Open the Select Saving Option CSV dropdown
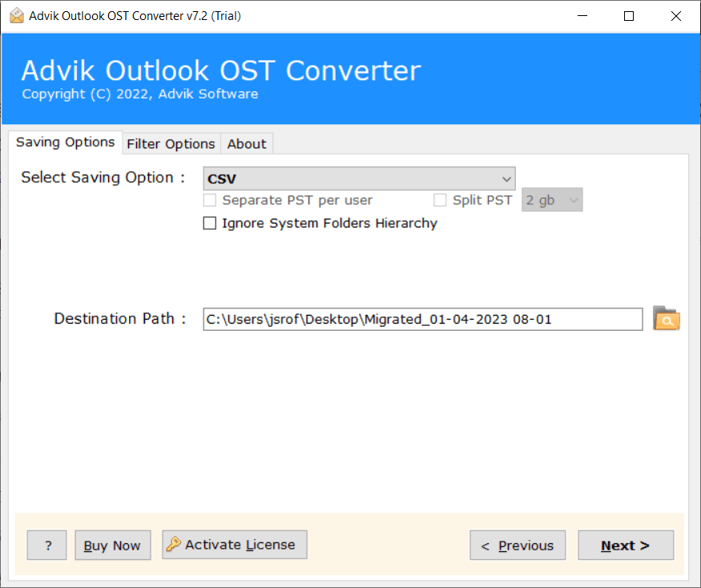Viewport: 701px width, 588px height. click(x=359, y=179)
